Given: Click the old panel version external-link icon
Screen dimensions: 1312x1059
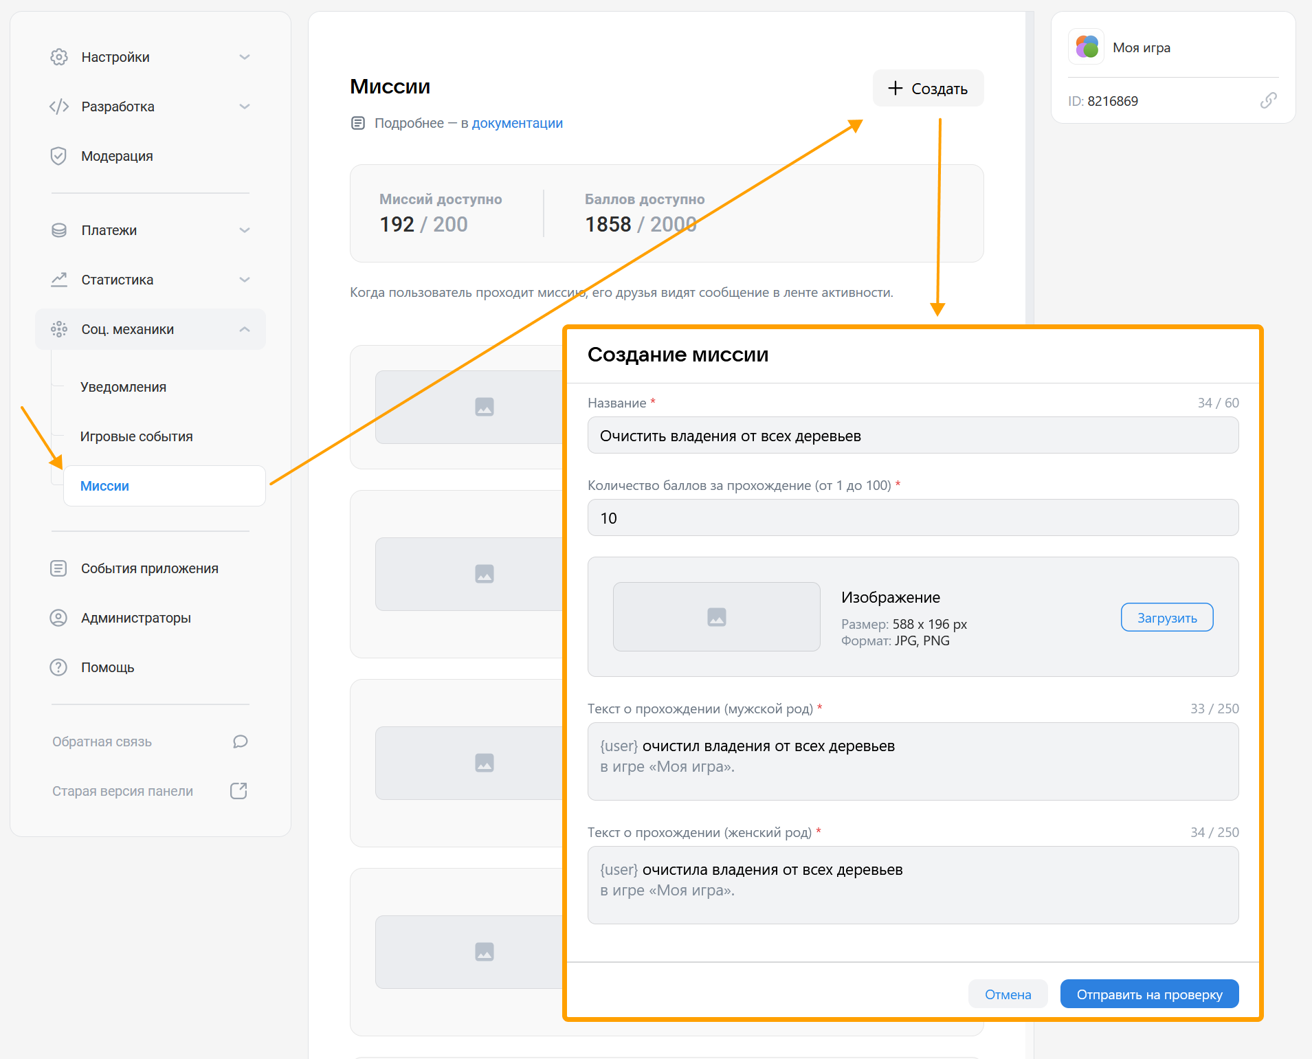Looking at the screenshot, I should pos(238,791).
